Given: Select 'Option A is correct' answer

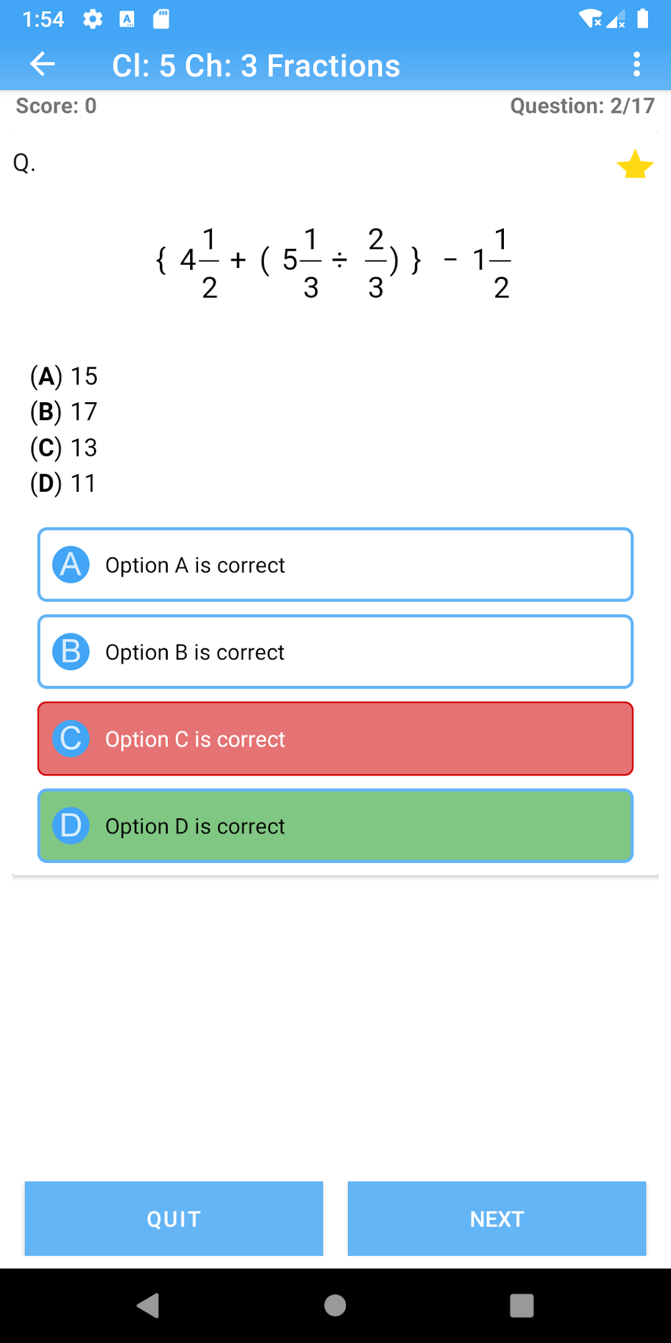Looking at the screenshot, I should coord(335,565).
